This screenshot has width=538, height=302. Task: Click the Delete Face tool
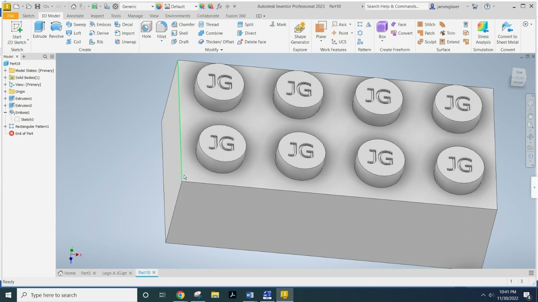[x=252, y=42]
